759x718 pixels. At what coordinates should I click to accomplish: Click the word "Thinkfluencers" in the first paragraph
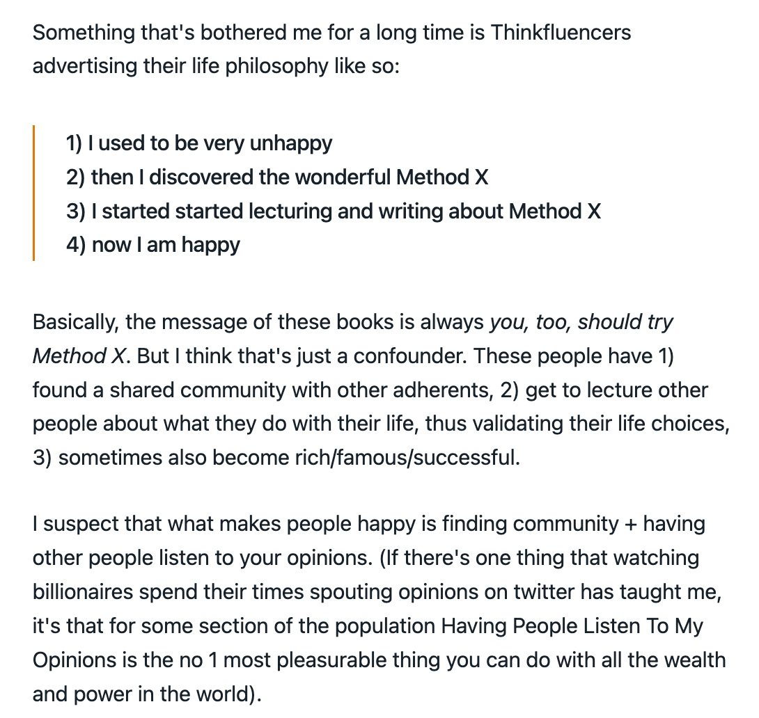[561, 33]
